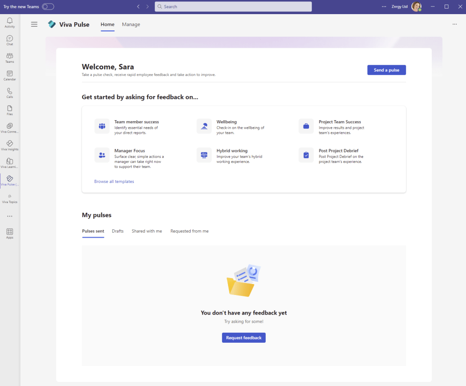The width and height of the screenshot is (466, 386).
Task: Click the Search input field
Action: [233, 7]
